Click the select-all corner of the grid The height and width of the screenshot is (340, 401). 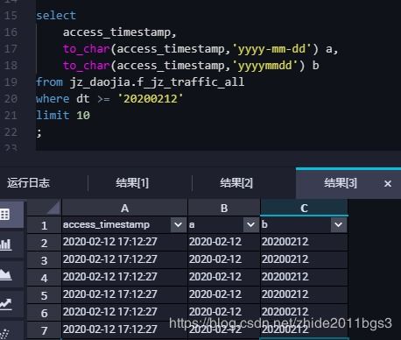[44, 208]
